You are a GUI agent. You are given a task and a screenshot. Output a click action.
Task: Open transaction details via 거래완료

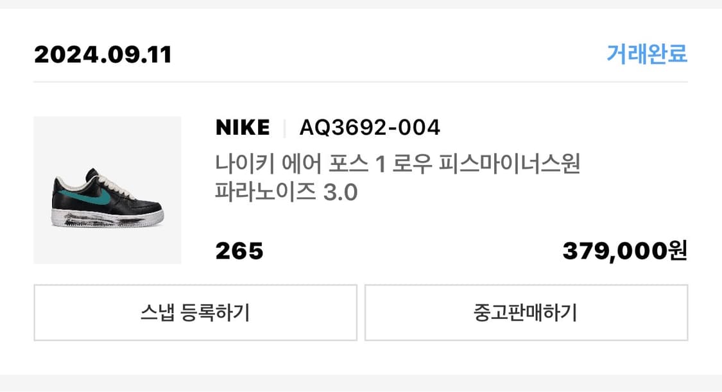tap(646, 55)
